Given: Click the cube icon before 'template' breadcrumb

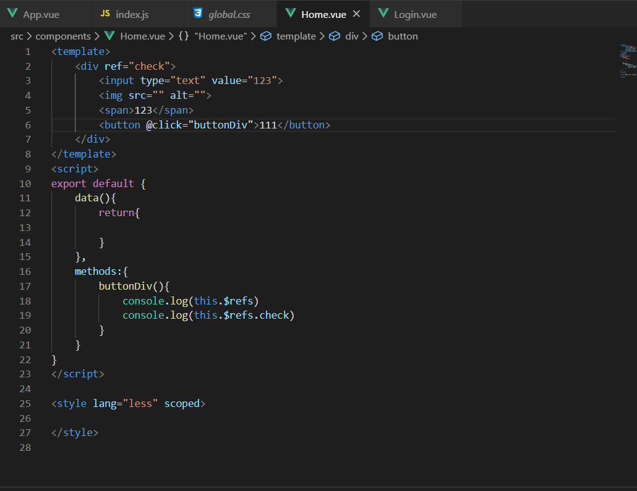Looking at the screenshot, I should click(266, 36).
